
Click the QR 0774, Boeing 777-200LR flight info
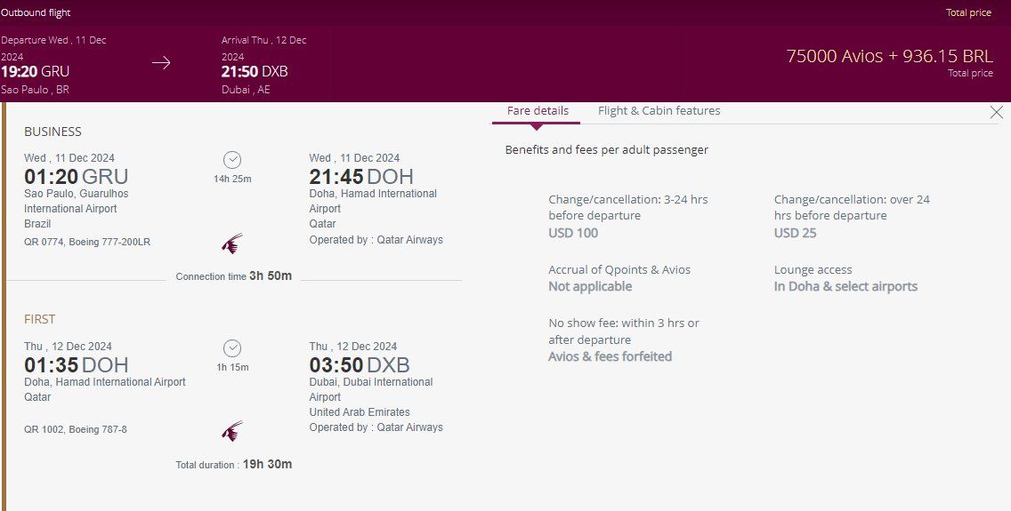[x=89, y=242]
